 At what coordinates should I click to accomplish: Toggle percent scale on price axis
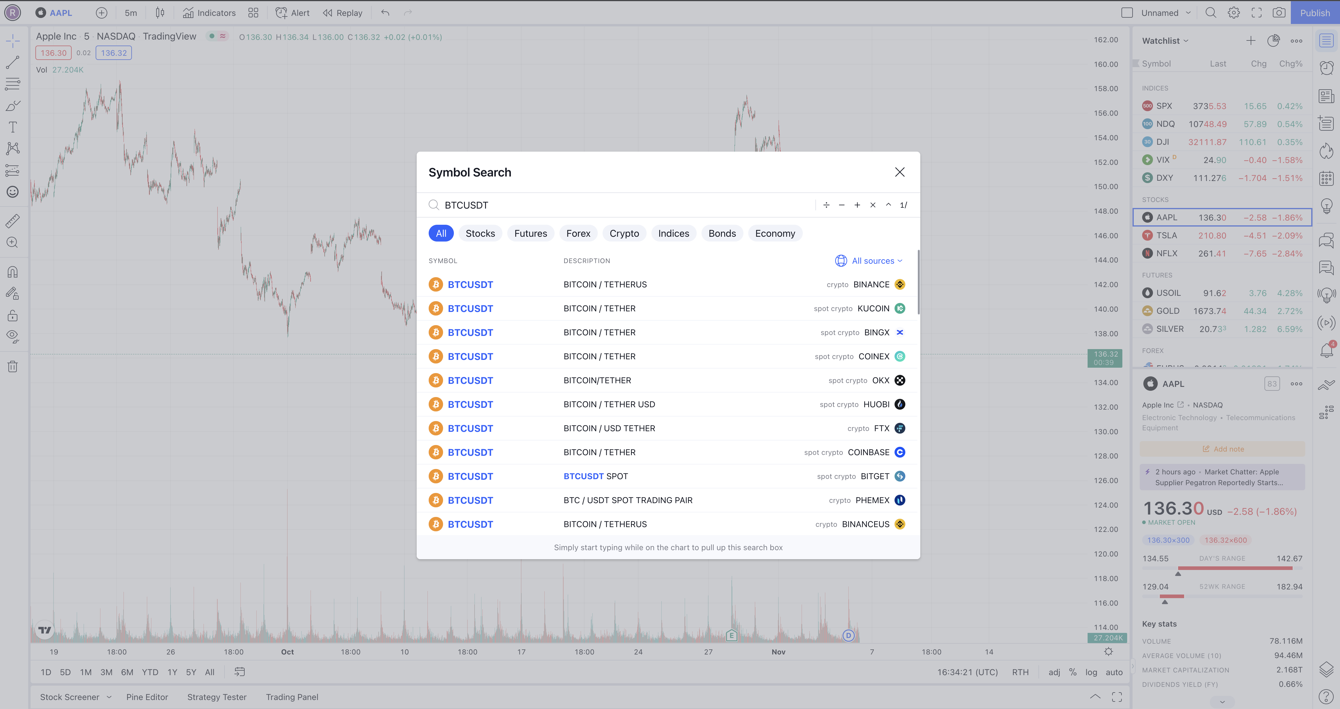(x=1073, y=672)
